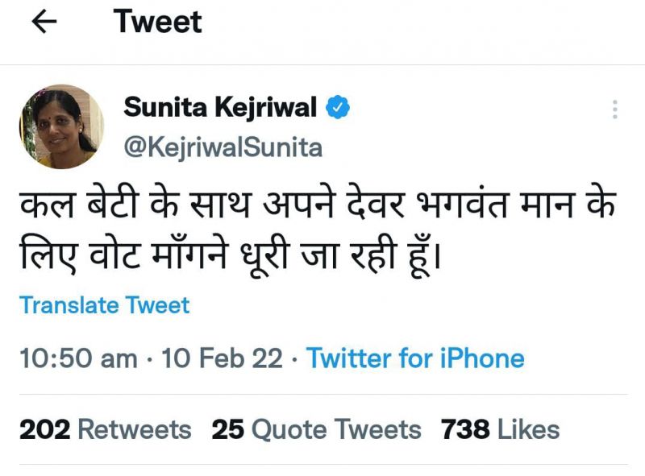The height and width of the screenshot is (476, 645).
Task: Click the number 738 in Likes count
Action: [x=465, y=429]
